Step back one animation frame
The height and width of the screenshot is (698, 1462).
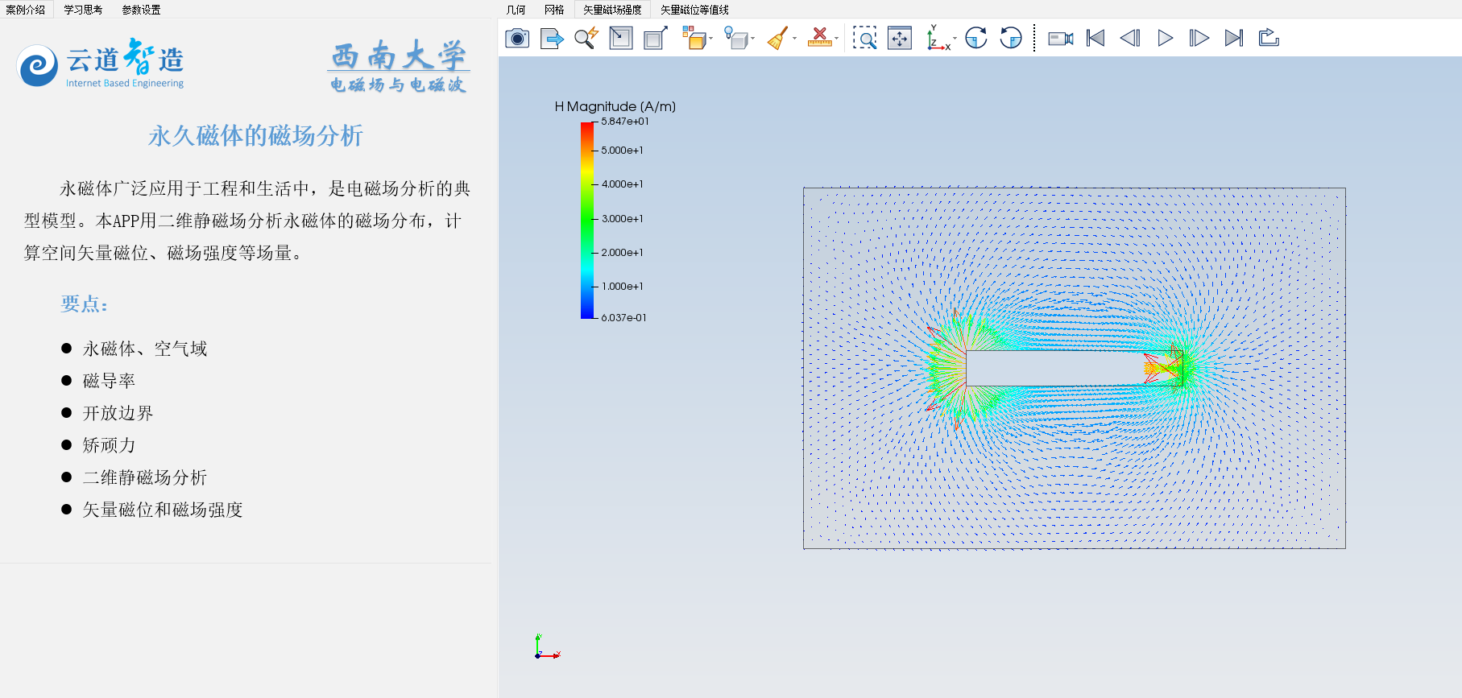tap(1130, 38)
